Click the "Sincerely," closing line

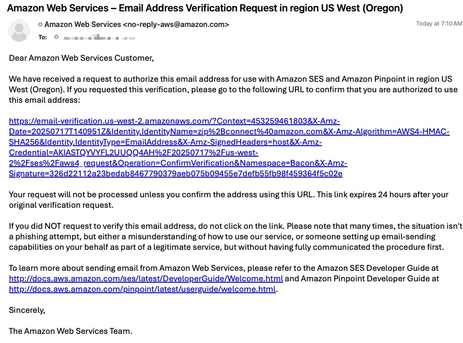pos(27,310)
